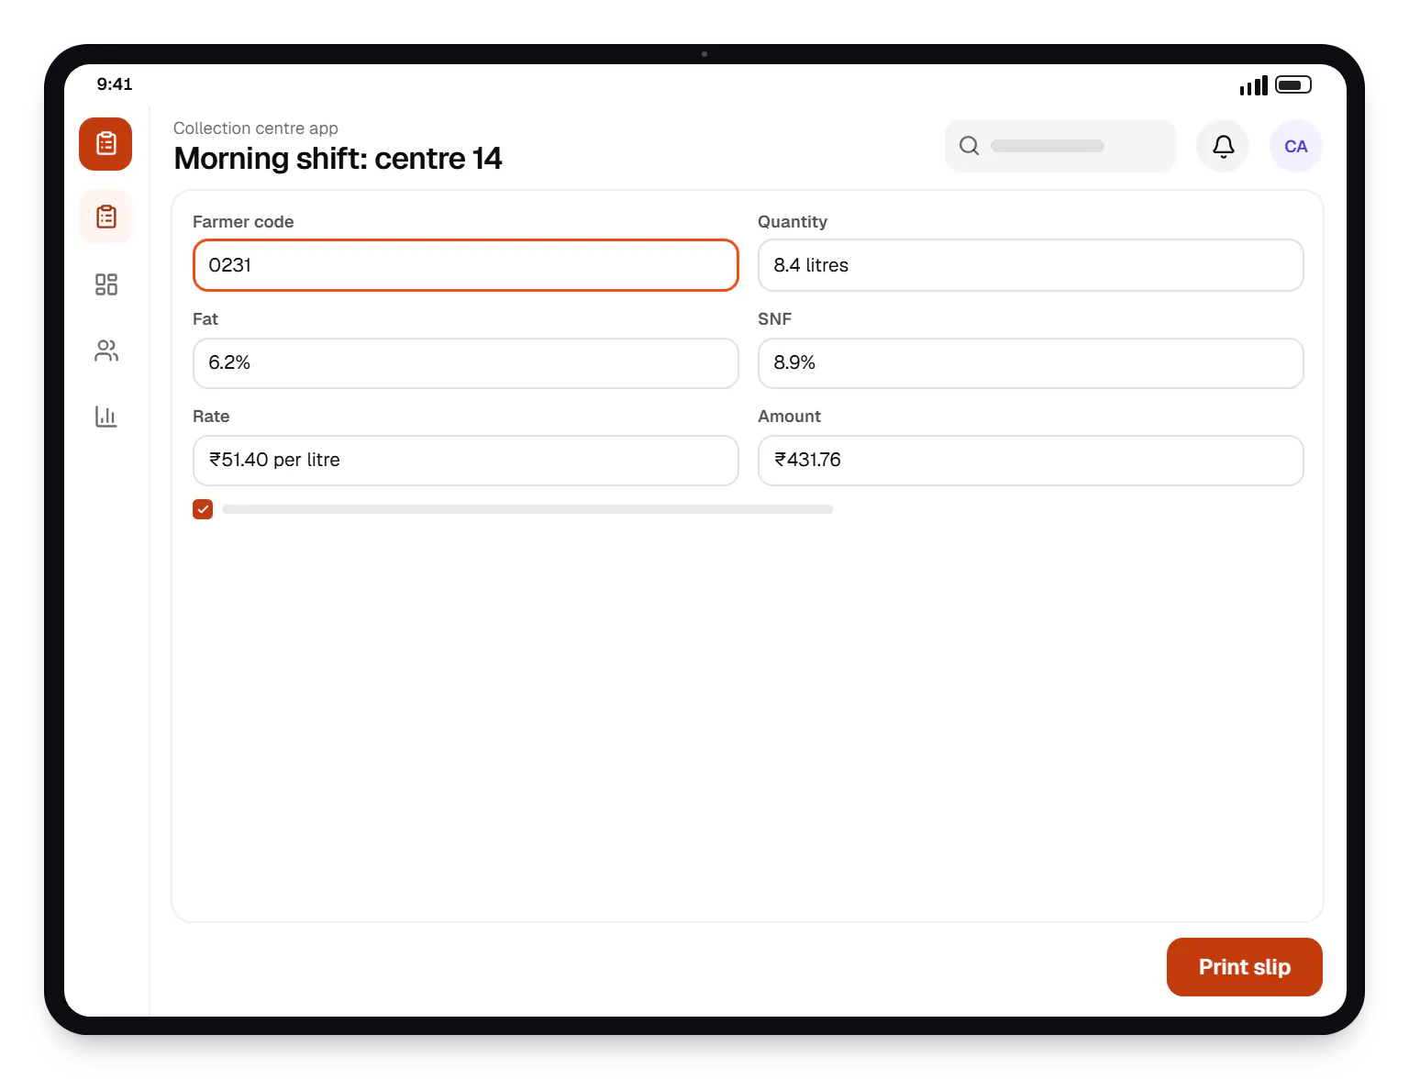Click the 9:41 clock in status bar
1409x1079 pixels.
tap(115, 84)
